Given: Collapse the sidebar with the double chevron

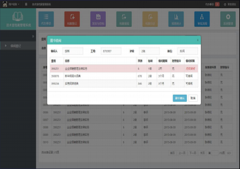Looking at the screenshot, I should 33,36.
